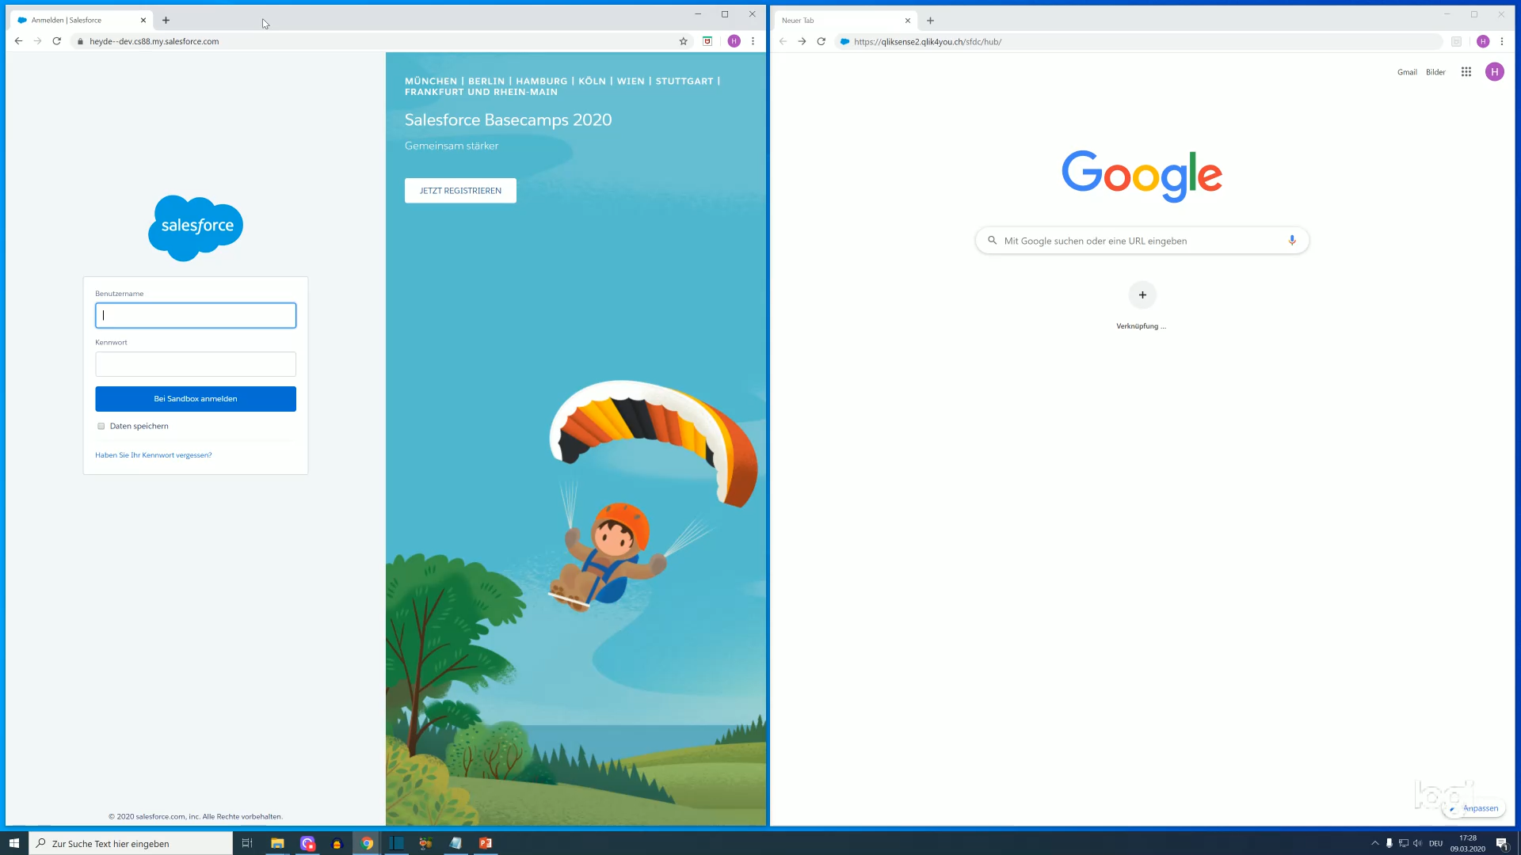Screen dimensions: 1521x855
Task: Open the cocktail fruit app icon on taskbar
Action: pyautogui.click(x=425, y=843)
